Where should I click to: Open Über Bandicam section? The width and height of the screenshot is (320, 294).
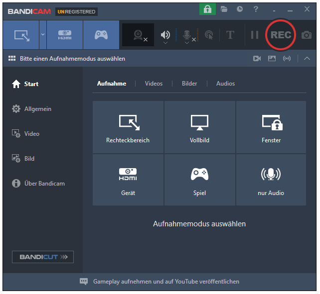coord(38,184)
